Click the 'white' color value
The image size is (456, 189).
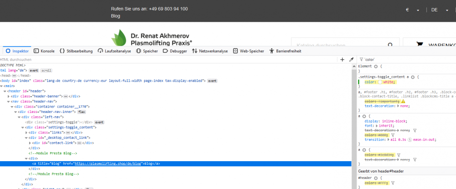coord(388,82)
